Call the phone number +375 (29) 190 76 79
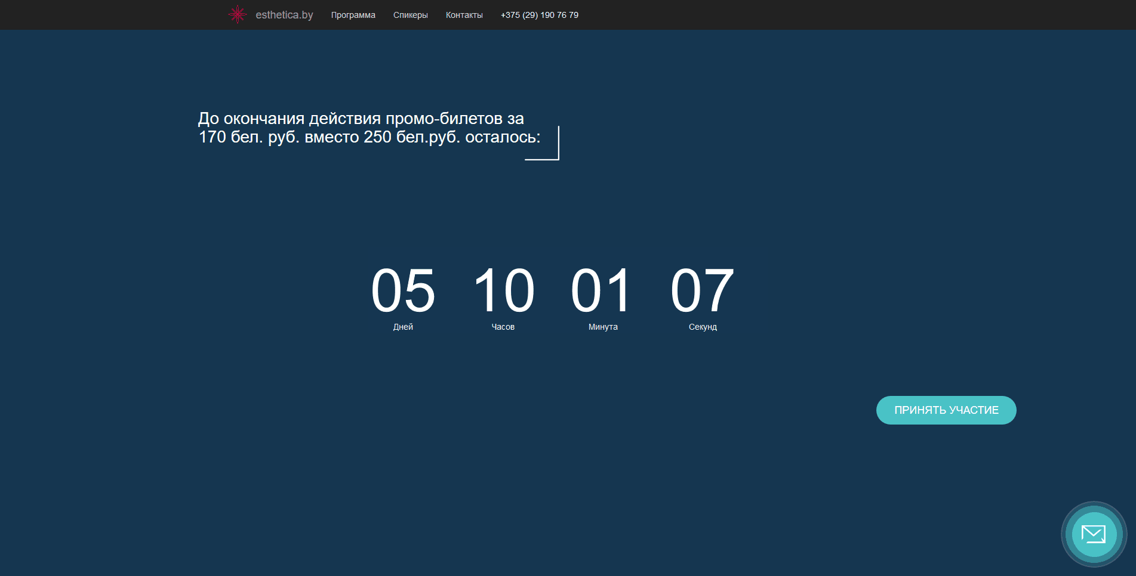The height and width of the screenshot is (576, 1136). tap(539, 15)
